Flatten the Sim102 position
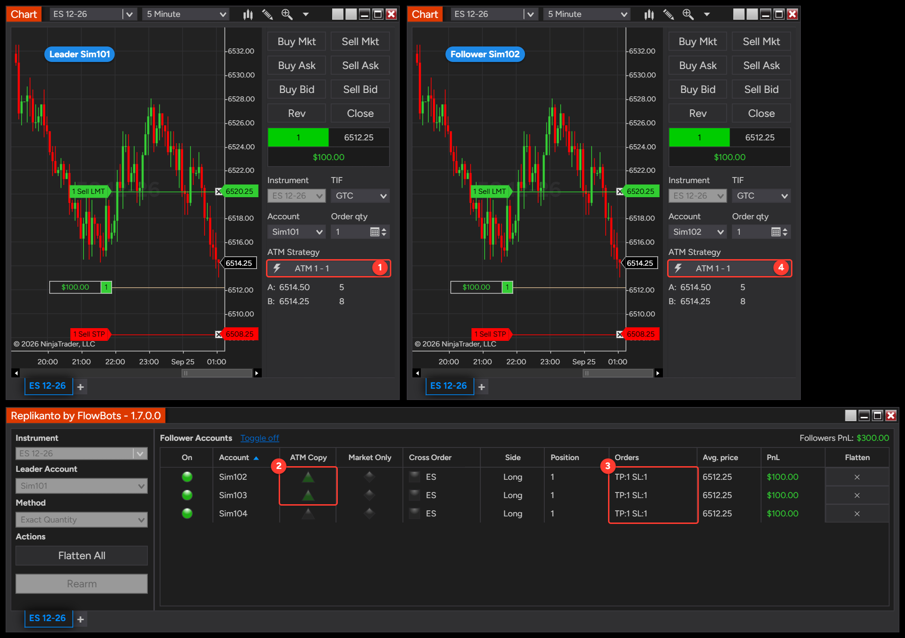The height and width of the screenshot is (638, 905). pos(857,477)
